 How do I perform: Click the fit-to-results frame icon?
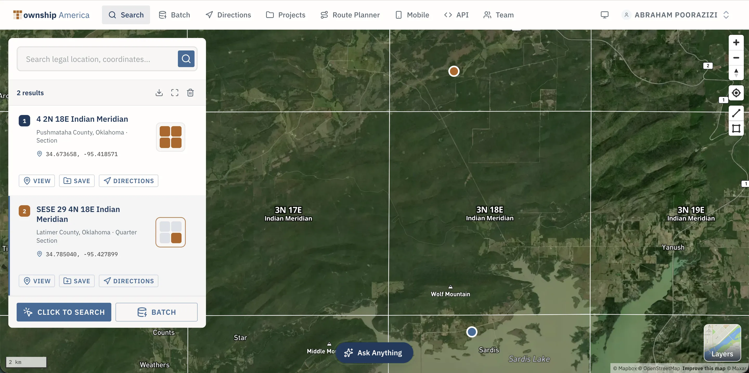tap(175, 93)
